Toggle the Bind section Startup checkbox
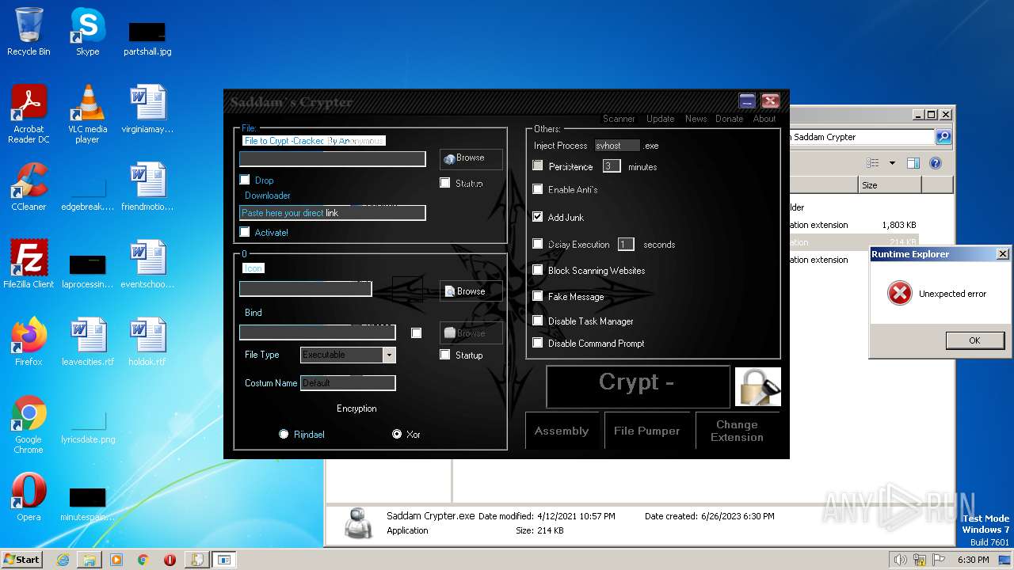1014x570 pixels. [445, 355]
